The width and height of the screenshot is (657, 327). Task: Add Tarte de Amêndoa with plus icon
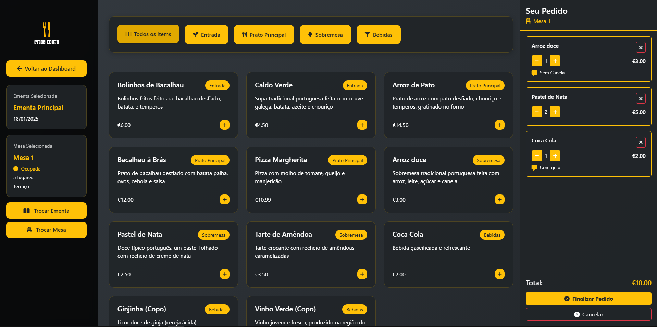point(362,274)
